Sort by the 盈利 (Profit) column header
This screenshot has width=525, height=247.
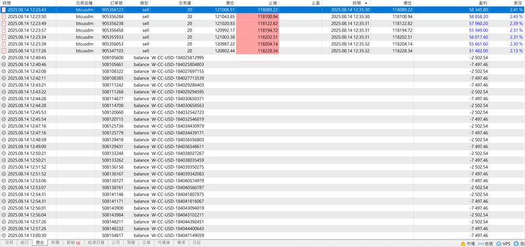pos(451,3)
